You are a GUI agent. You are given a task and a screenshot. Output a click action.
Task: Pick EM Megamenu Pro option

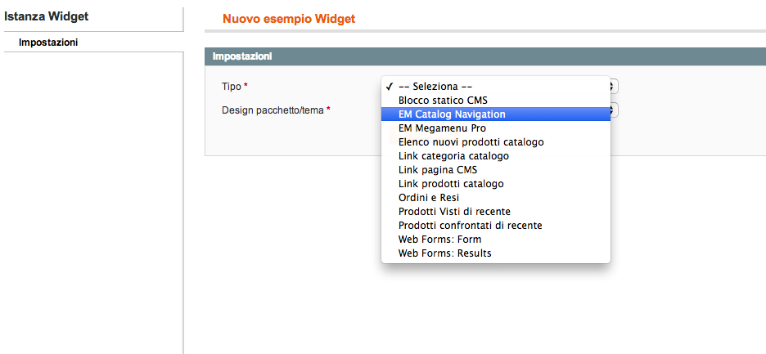(495, 128)
